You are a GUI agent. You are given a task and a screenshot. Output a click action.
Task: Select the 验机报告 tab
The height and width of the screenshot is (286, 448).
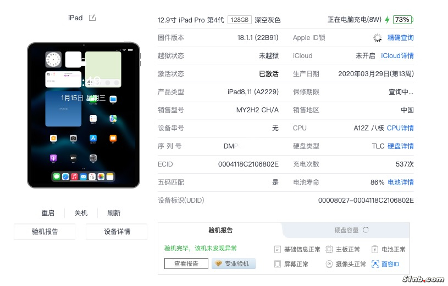tap(220, 230)
